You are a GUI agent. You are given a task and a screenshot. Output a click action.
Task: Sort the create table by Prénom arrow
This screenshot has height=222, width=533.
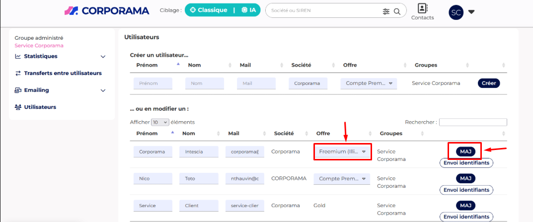178,65
